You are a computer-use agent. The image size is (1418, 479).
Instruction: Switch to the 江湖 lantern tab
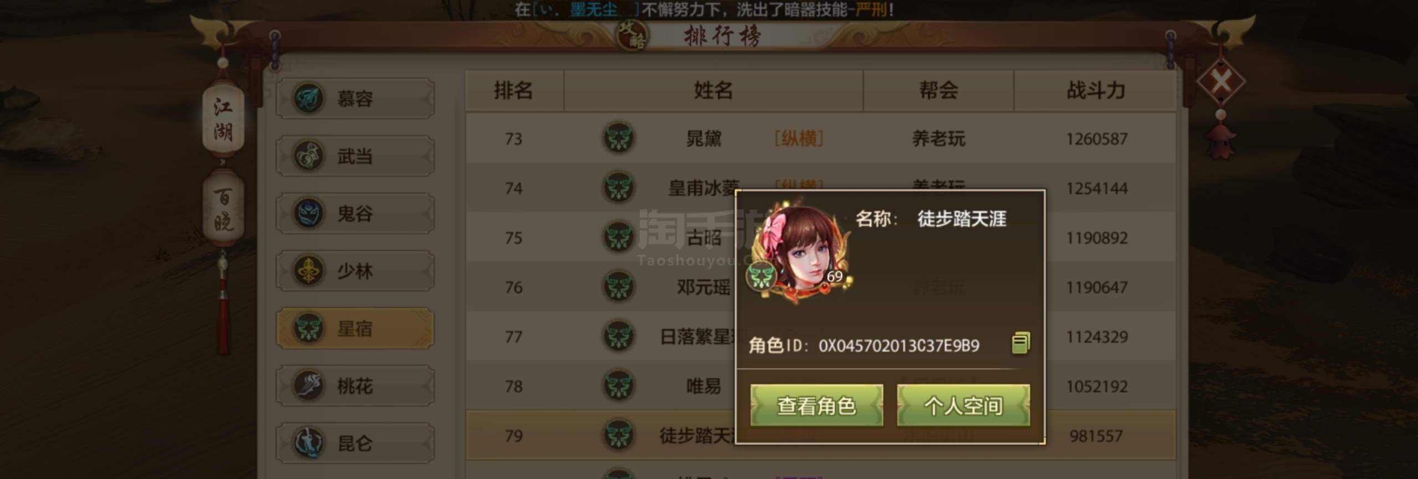point(223,119)
